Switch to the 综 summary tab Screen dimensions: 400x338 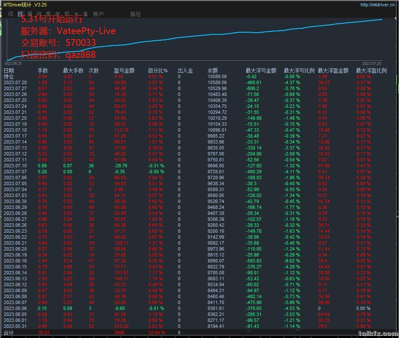point(11,14)
